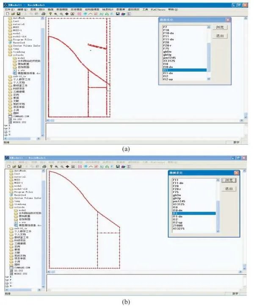The height and width of the screenshot is (307, 254).
Task: Select list entry X13275 in the lower dialog
Action: coord(178,229)
